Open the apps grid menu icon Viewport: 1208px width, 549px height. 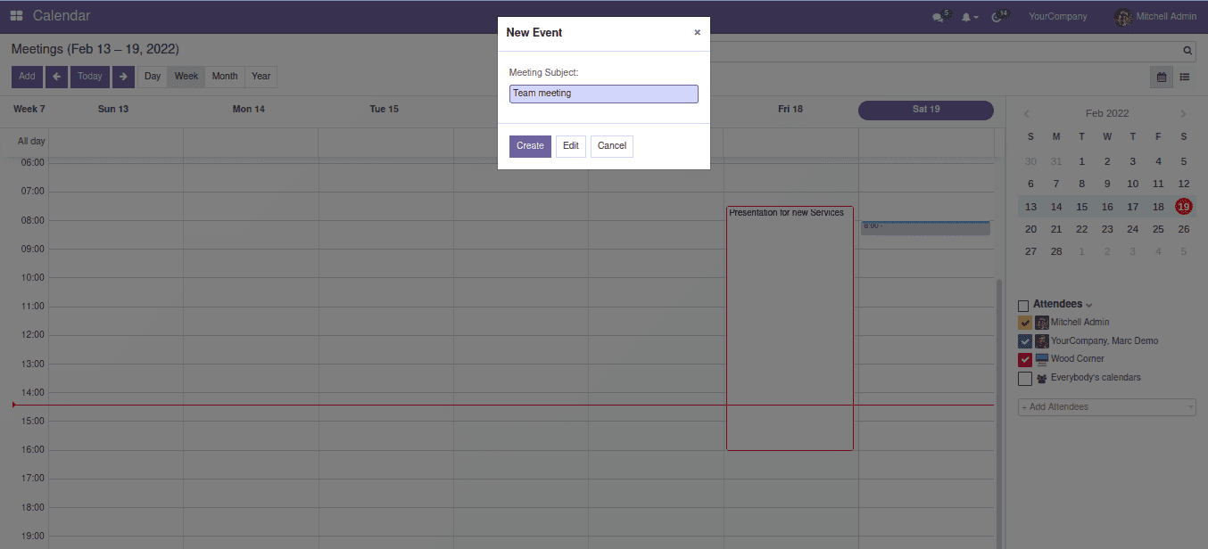coord(17,16)
